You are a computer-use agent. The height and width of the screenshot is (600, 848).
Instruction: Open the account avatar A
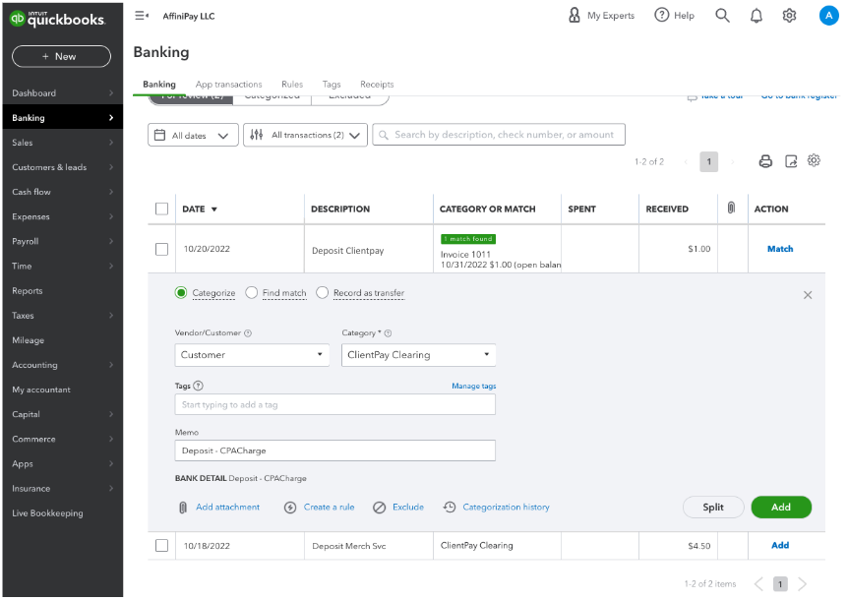828,16
